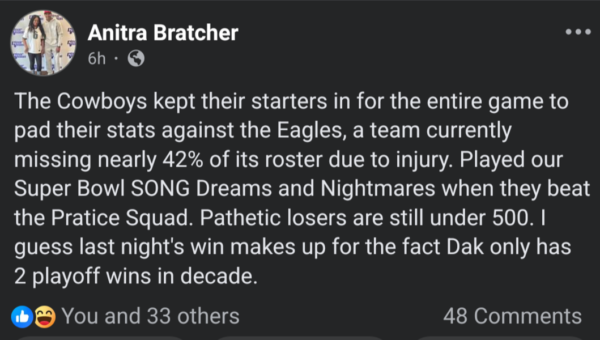Image resolution: width=600 pixels, height=340 pixels.
Task: Click the globe public audience icon
Action: pos(136,58)
